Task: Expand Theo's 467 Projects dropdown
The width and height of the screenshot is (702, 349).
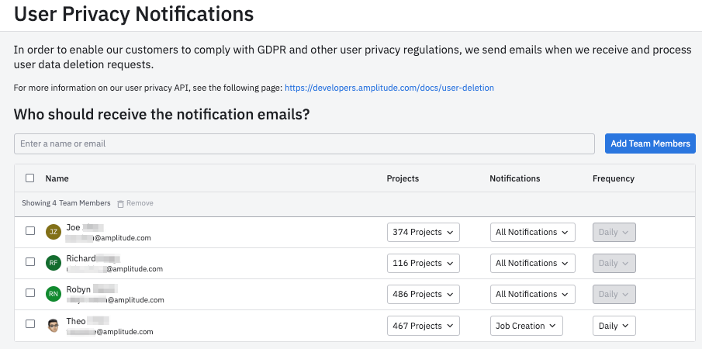Action: (423, 326)
